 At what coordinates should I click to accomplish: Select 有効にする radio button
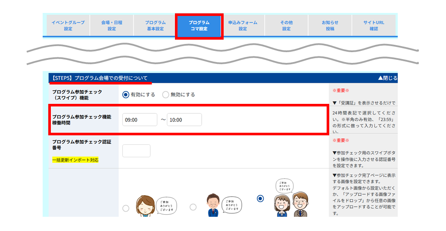[x=126, y=95]
